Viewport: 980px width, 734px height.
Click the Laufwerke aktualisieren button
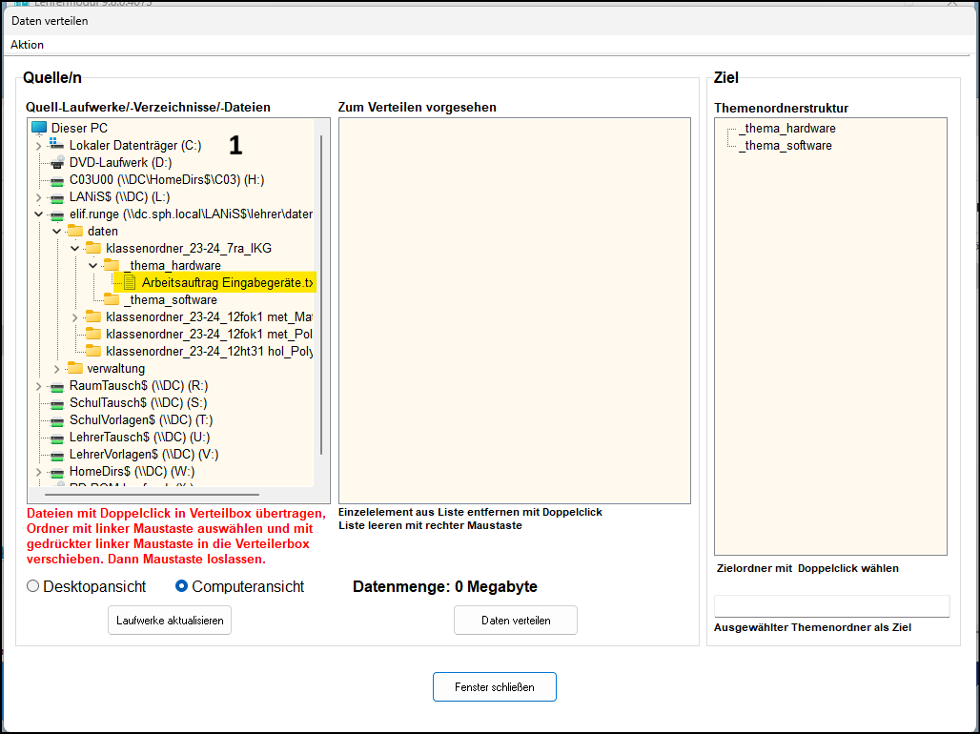point(170,621)
